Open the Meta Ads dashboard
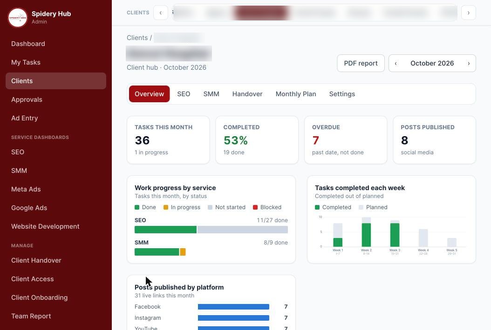 click(56, 189)
